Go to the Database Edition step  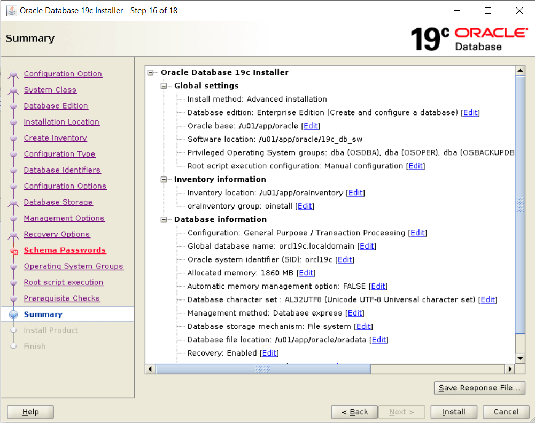56,106
